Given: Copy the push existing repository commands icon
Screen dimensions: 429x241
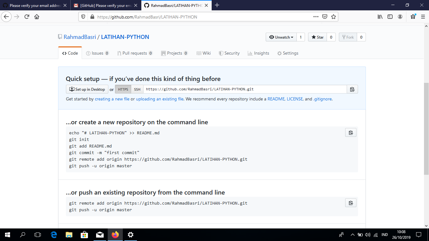Looking at the screenshot, I should [x=350, y=202].
